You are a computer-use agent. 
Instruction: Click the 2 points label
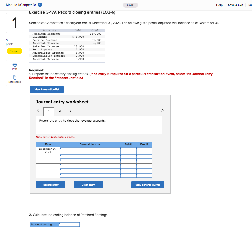pyautogui.click(x=10, y=42)
